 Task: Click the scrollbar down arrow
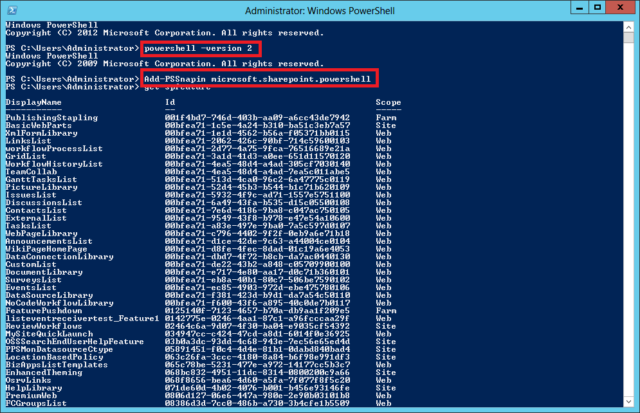pyautogui.click(x=628, y=401)
